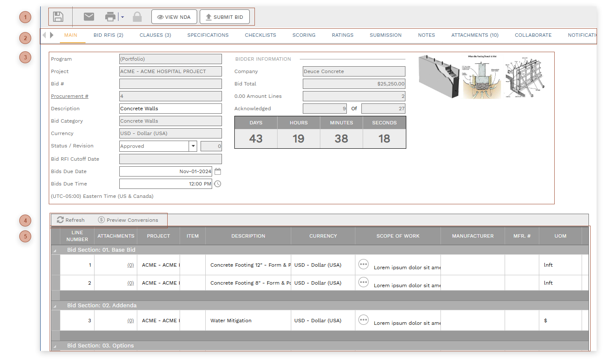This screenshot has height=362, width=606.
Task: Click the Save icon on the toolbar
Action: (x=59, y=16)
